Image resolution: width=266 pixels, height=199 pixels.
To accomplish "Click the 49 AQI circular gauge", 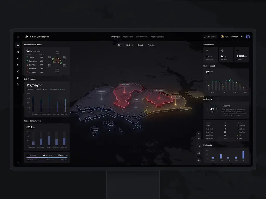I will [x=212, y=110].
